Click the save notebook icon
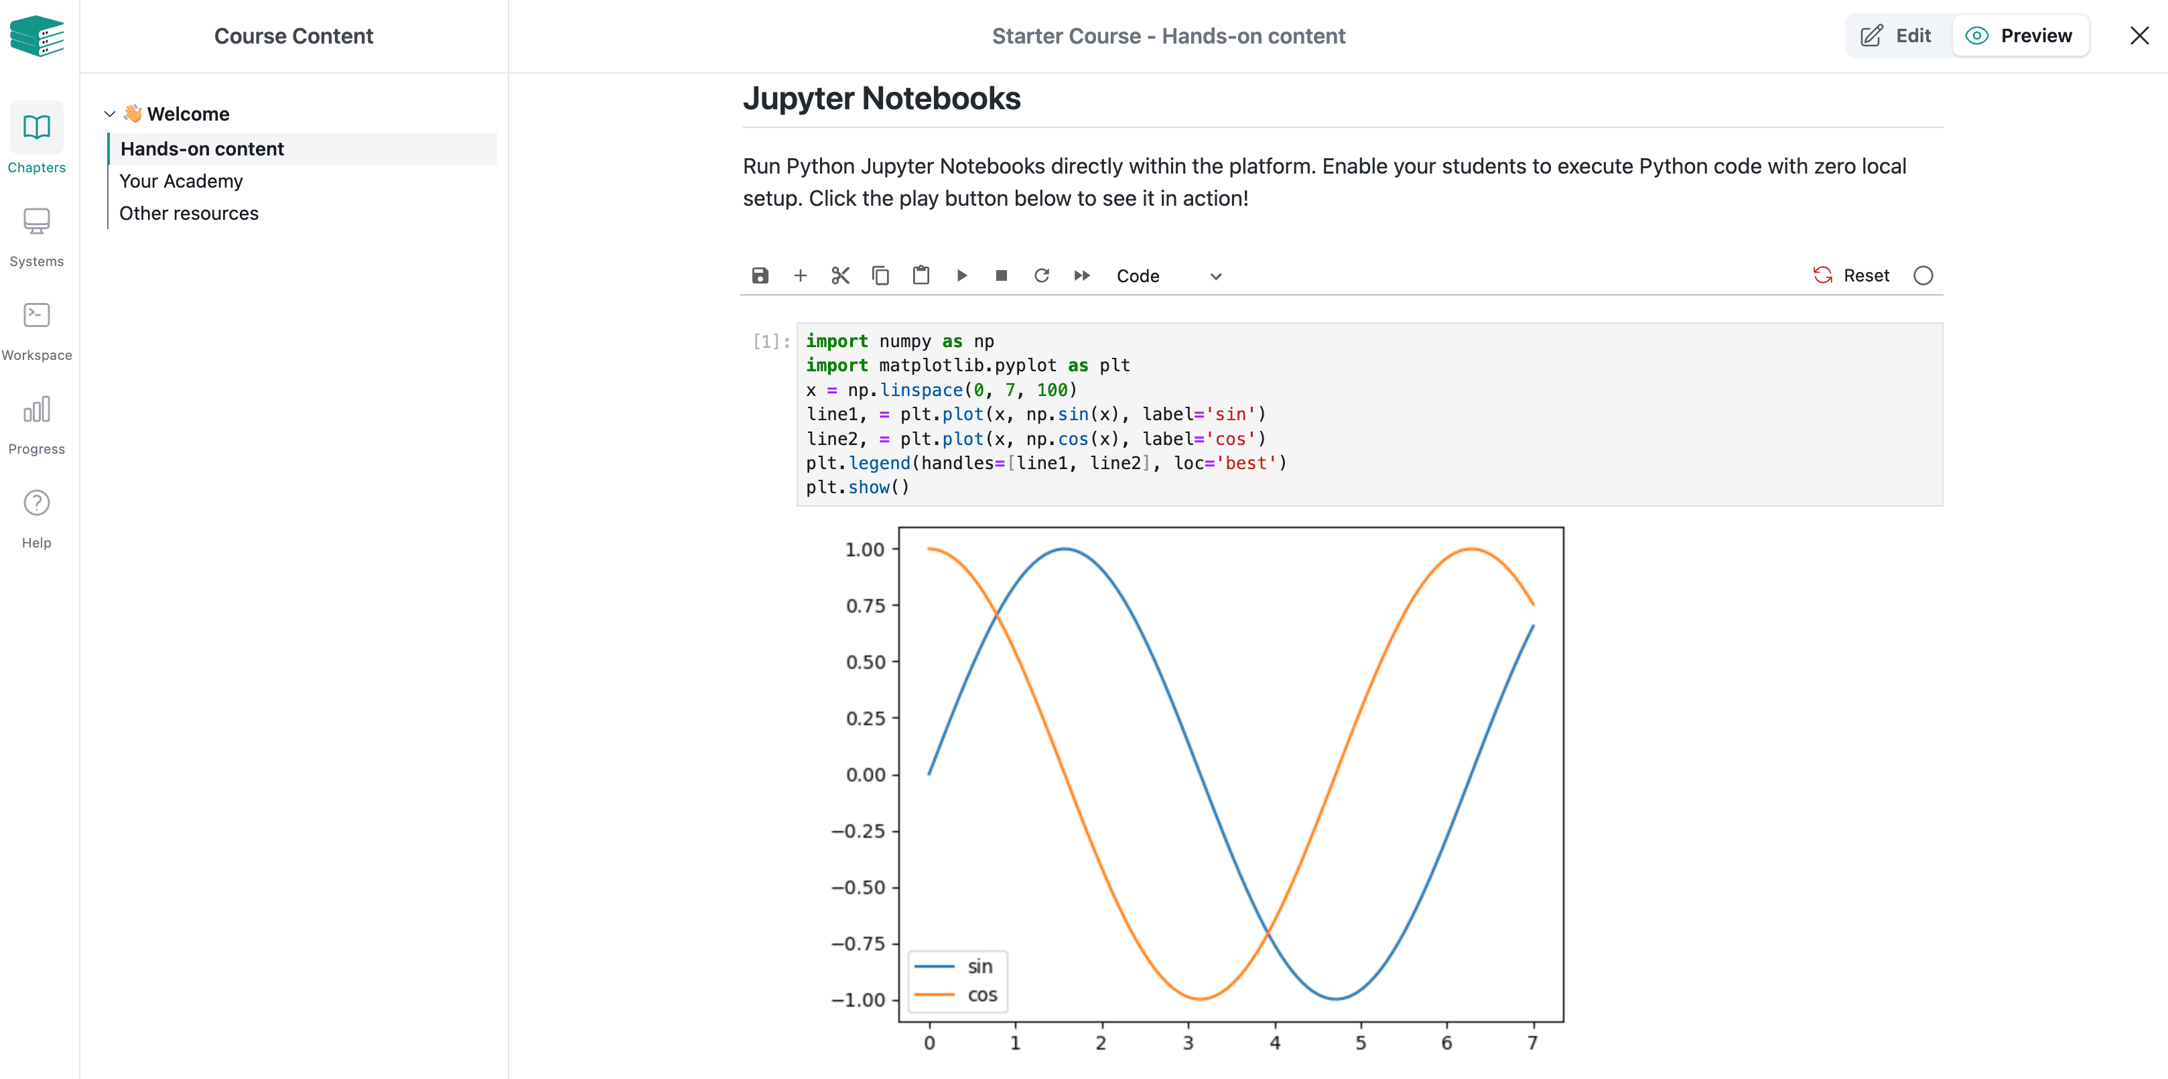The image size is (2168, 1079). tap(760, 276)
